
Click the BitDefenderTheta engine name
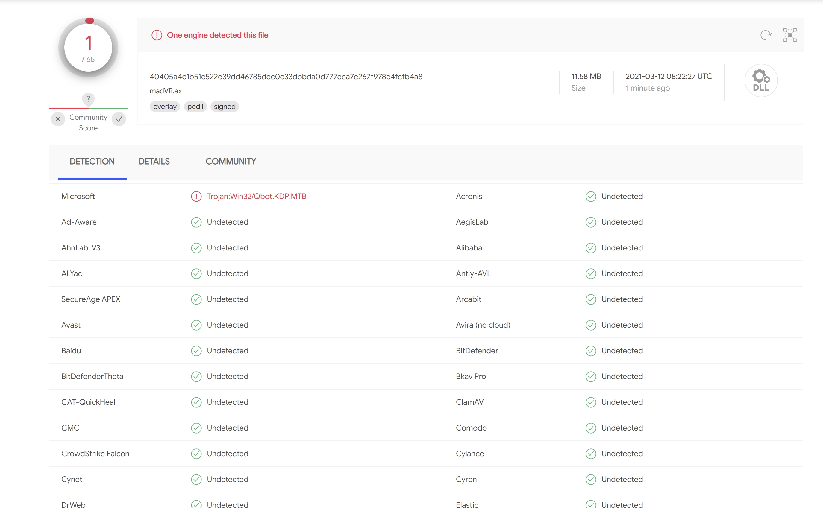[92, 376]
